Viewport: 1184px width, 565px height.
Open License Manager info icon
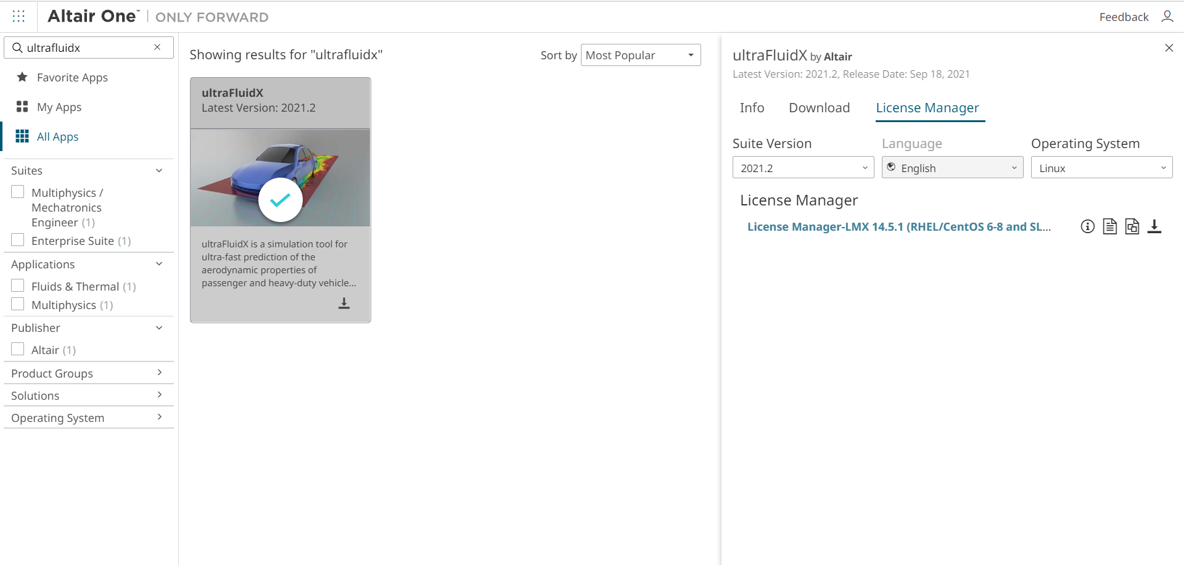click(x=1088, y=226)
